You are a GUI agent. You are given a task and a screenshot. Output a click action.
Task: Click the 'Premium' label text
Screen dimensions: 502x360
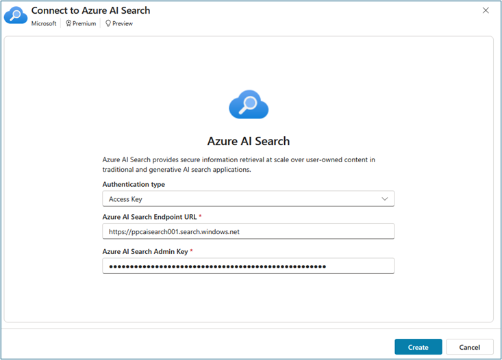[84, 23]
